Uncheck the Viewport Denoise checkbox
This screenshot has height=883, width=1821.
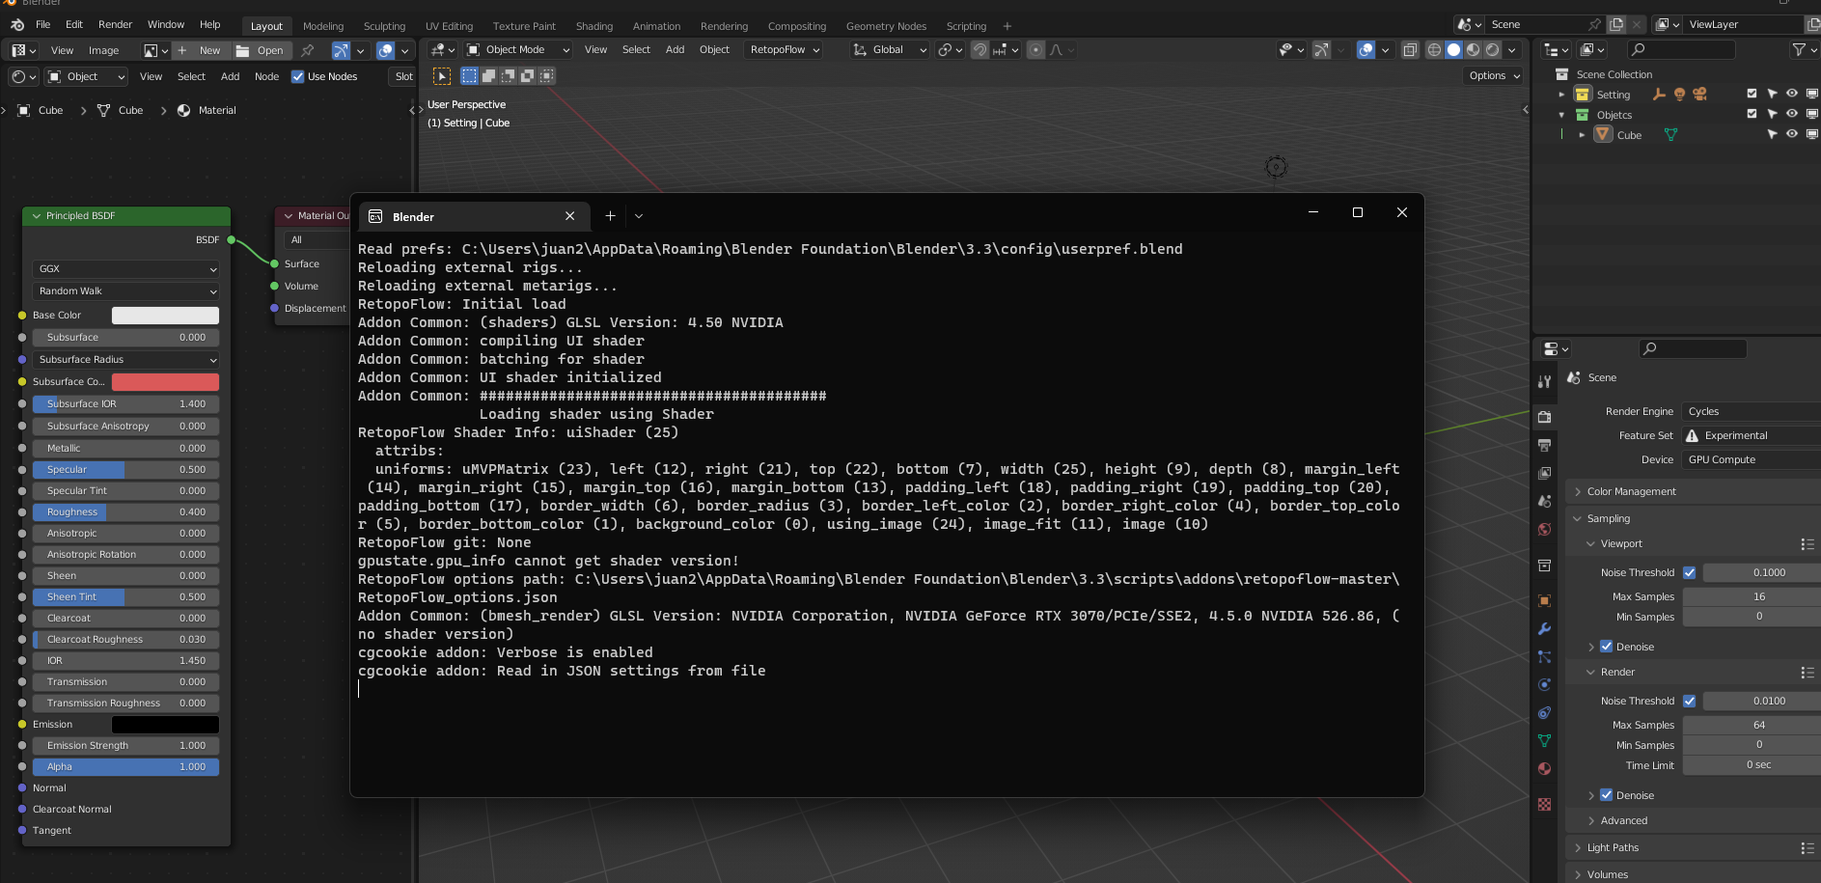tap(1606, 647)
